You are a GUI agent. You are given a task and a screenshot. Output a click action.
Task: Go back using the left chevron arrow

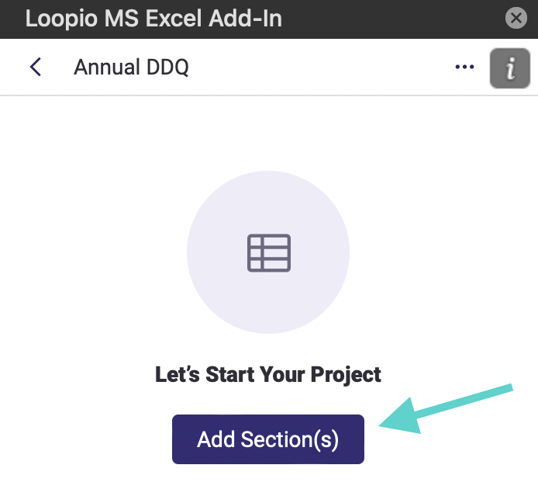(x=36, y=67)
